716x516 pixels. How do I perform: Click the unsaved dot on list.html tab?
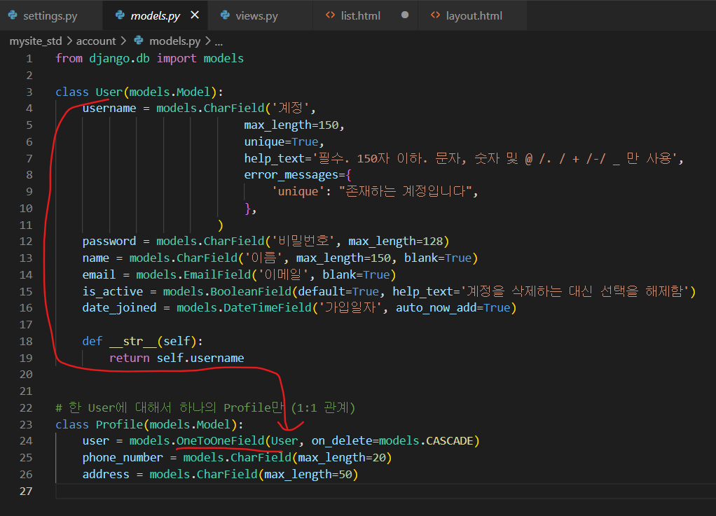pos(404,15)
